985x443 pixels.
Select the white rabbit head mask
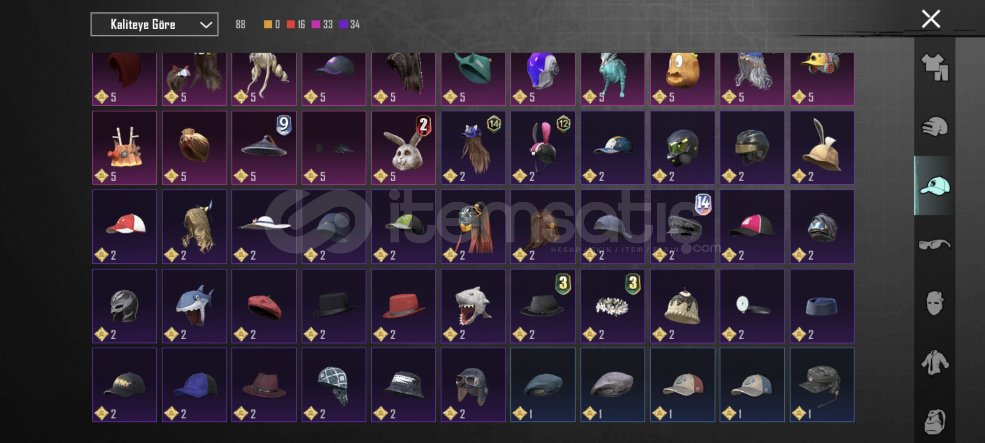(404, 148)
